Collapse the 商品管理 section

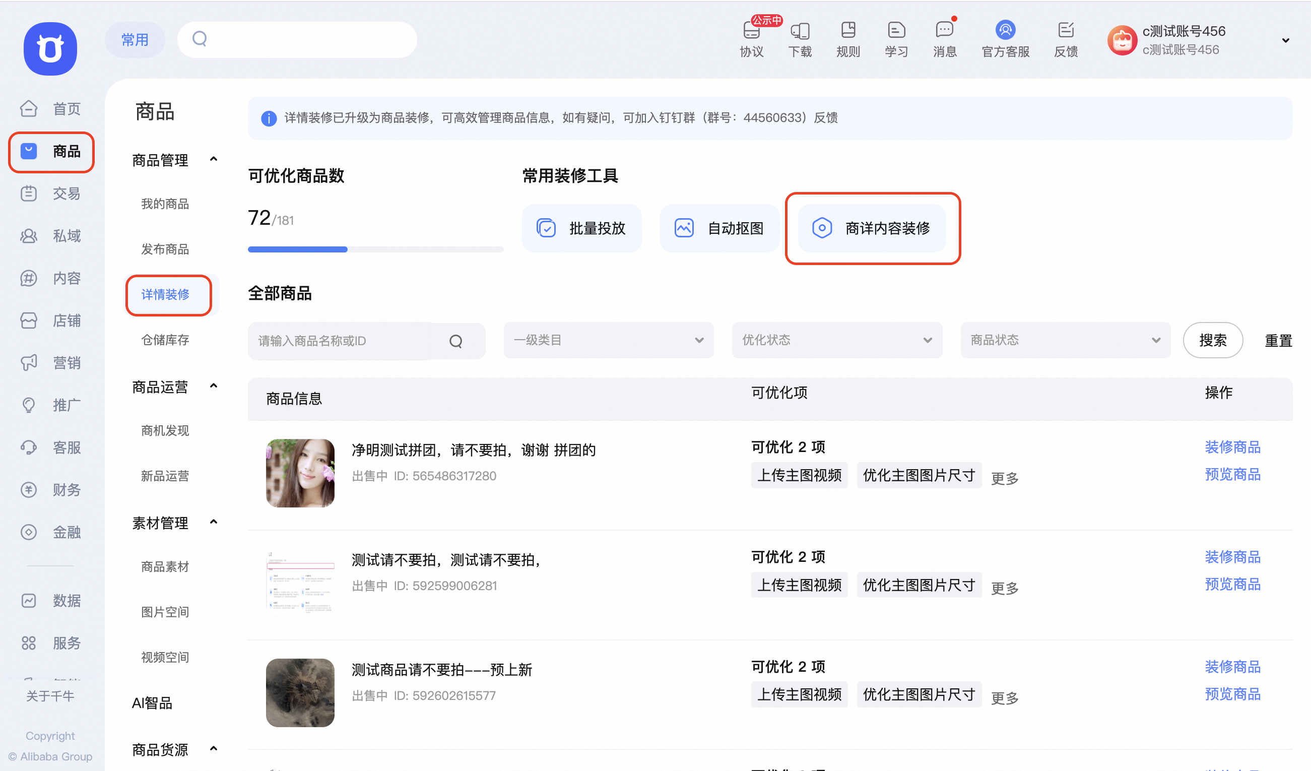pos(213,159)
